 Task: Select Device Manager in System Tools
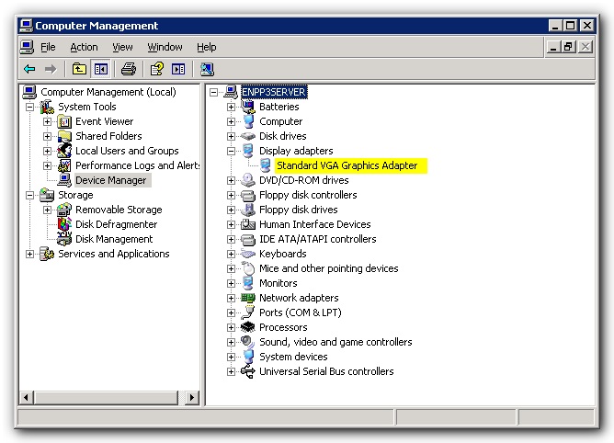(110, 180)
